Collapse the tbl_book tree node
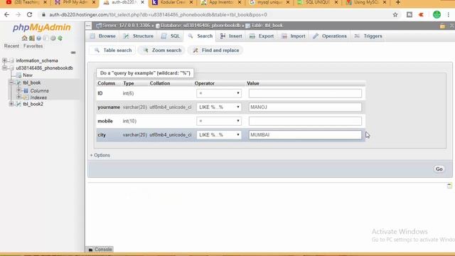 (11, 82)
